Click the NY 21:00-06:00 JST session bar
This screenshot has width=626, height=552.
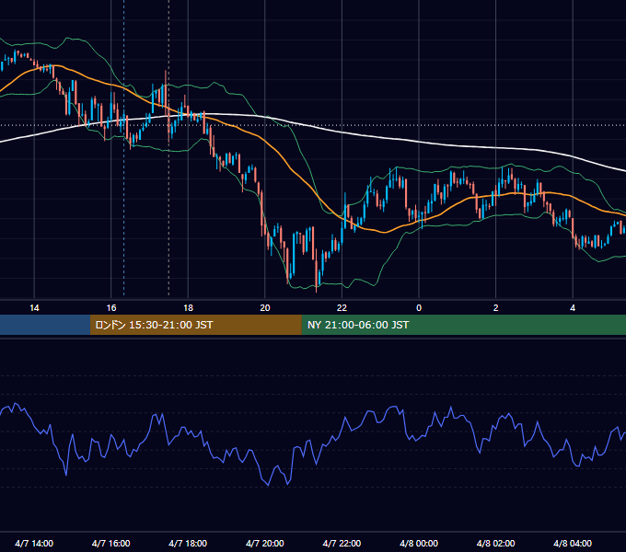click(463, 325)
